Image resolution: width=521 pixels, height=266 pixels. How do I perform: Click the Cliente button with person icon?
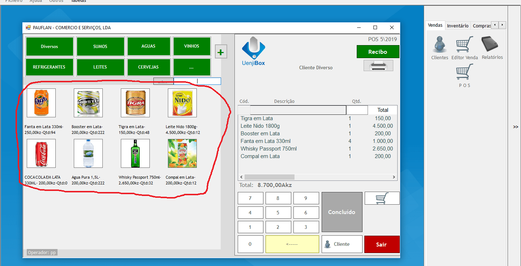pyautogui.click(x=342, y=244)
